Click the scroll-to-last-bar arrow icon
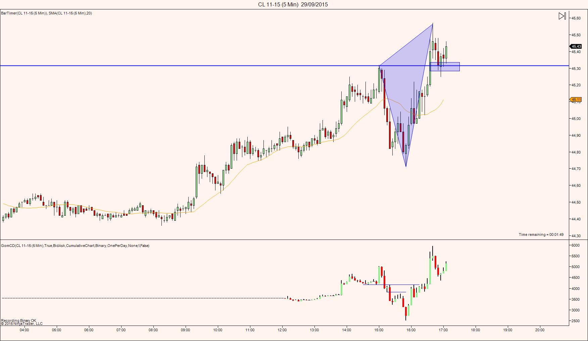 click(x=562, y=16)
